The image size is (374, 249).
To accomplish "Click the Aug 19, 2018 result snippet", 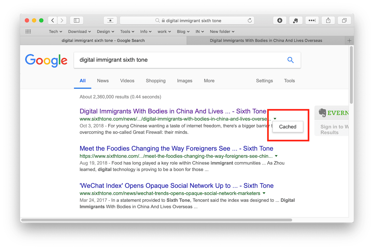I will [x=182, y=166].
